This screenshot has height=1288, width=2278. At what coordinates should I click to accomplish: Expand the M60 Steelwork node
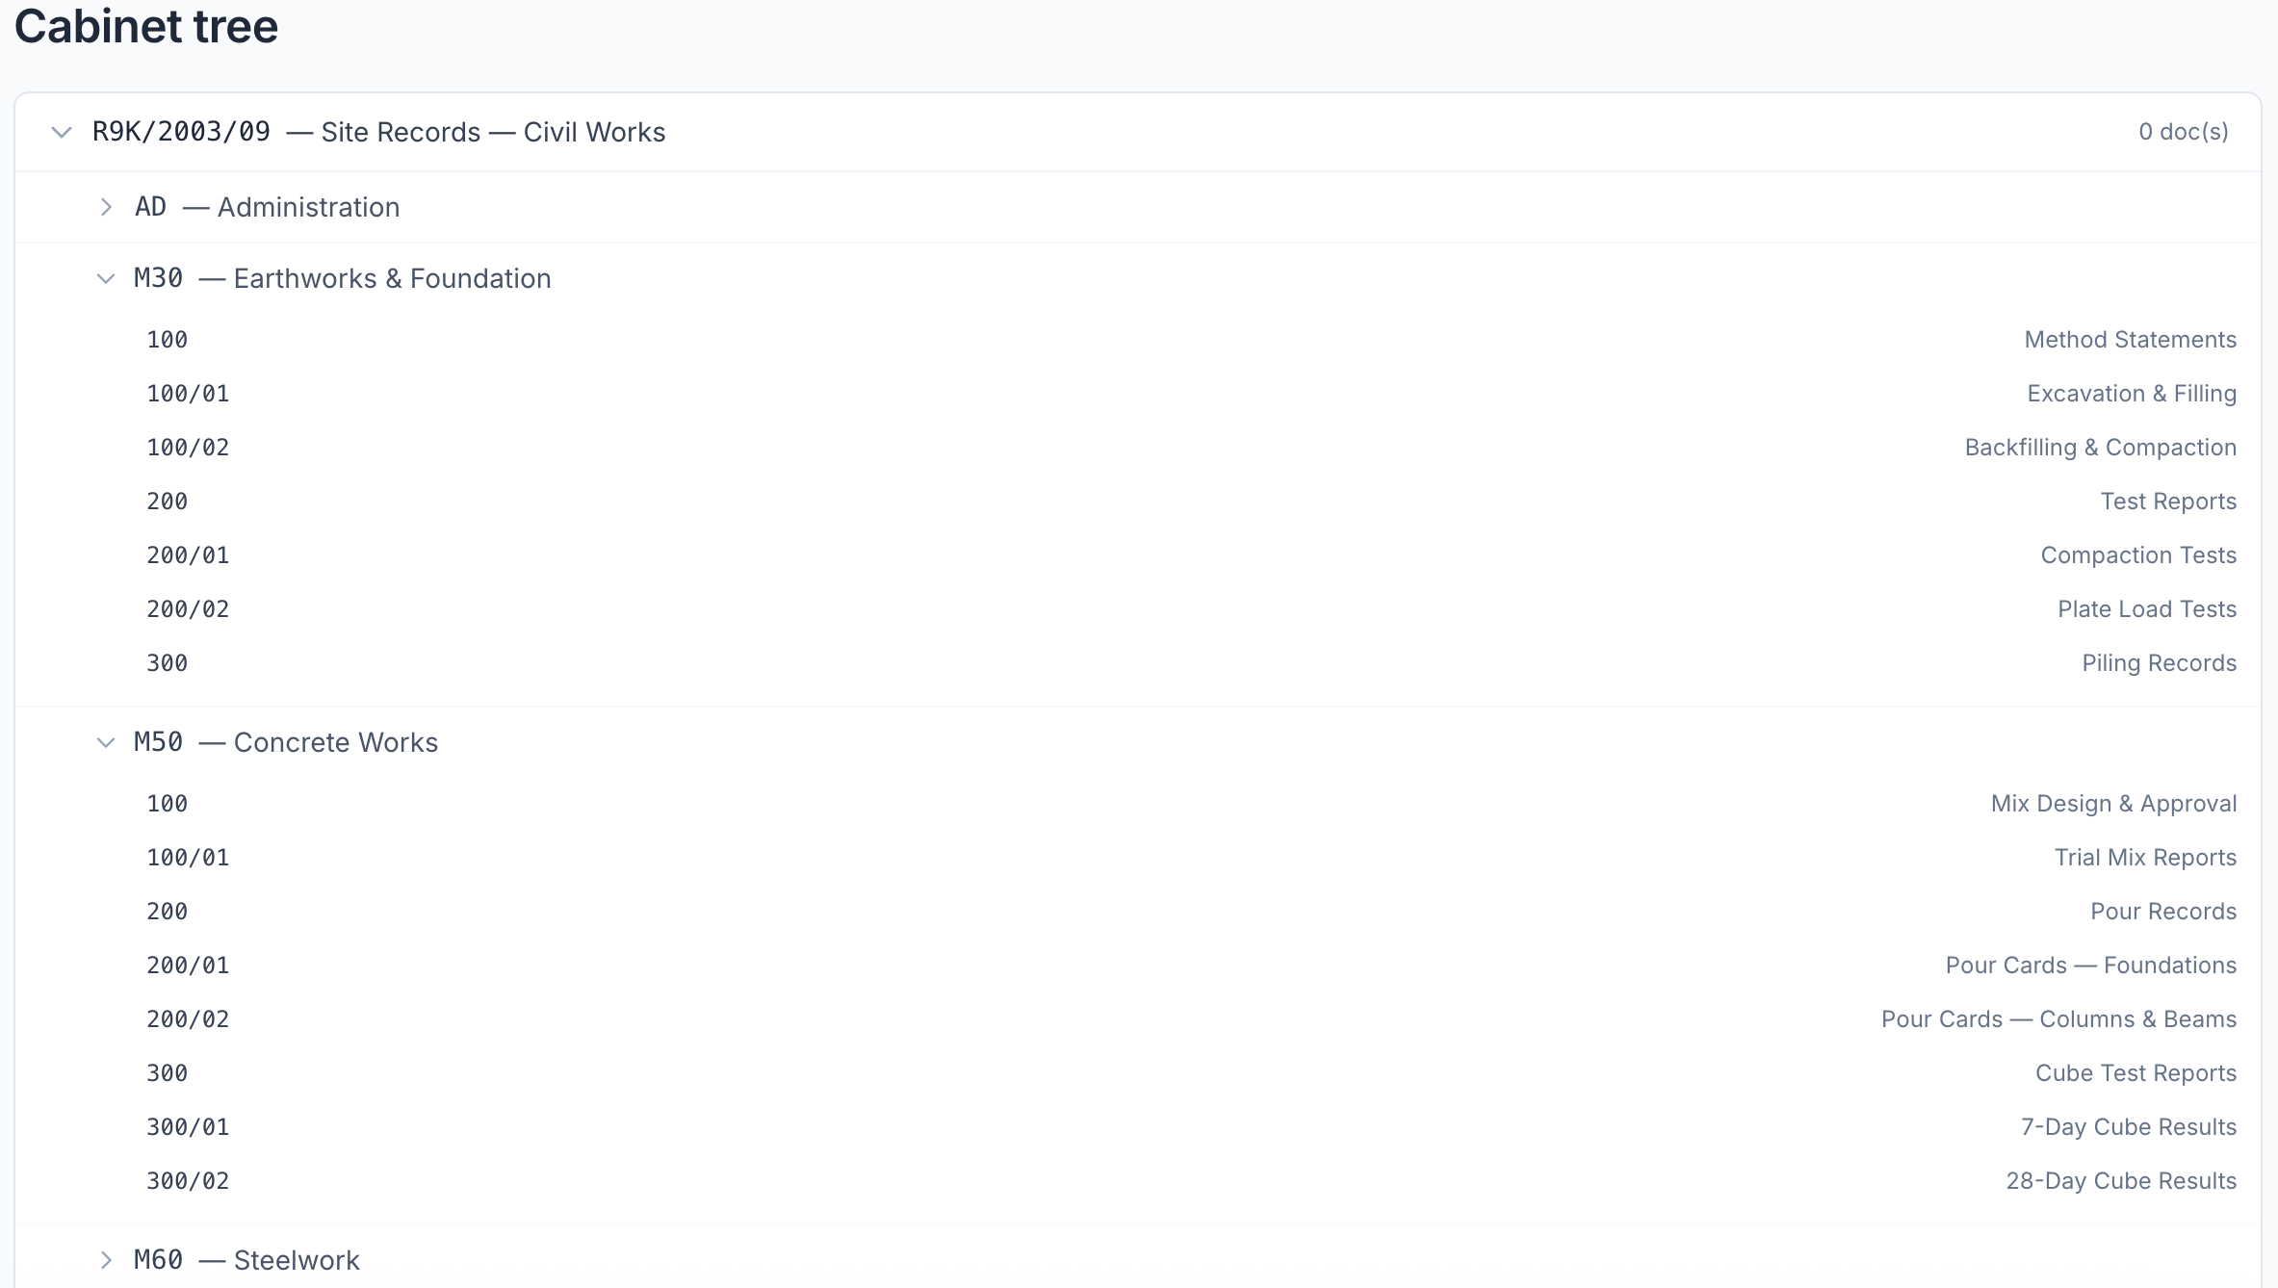tap(106, 1260)
